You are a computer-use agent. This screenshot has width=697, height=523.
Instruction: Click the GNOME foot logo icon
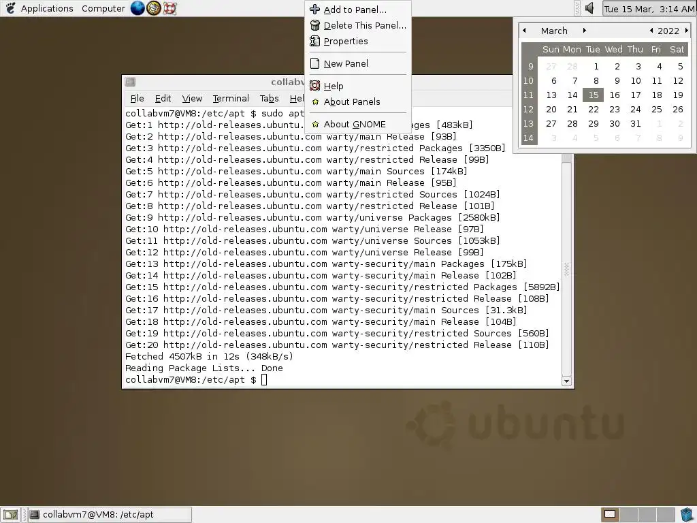pyautogui.click(x=10, y=8)
